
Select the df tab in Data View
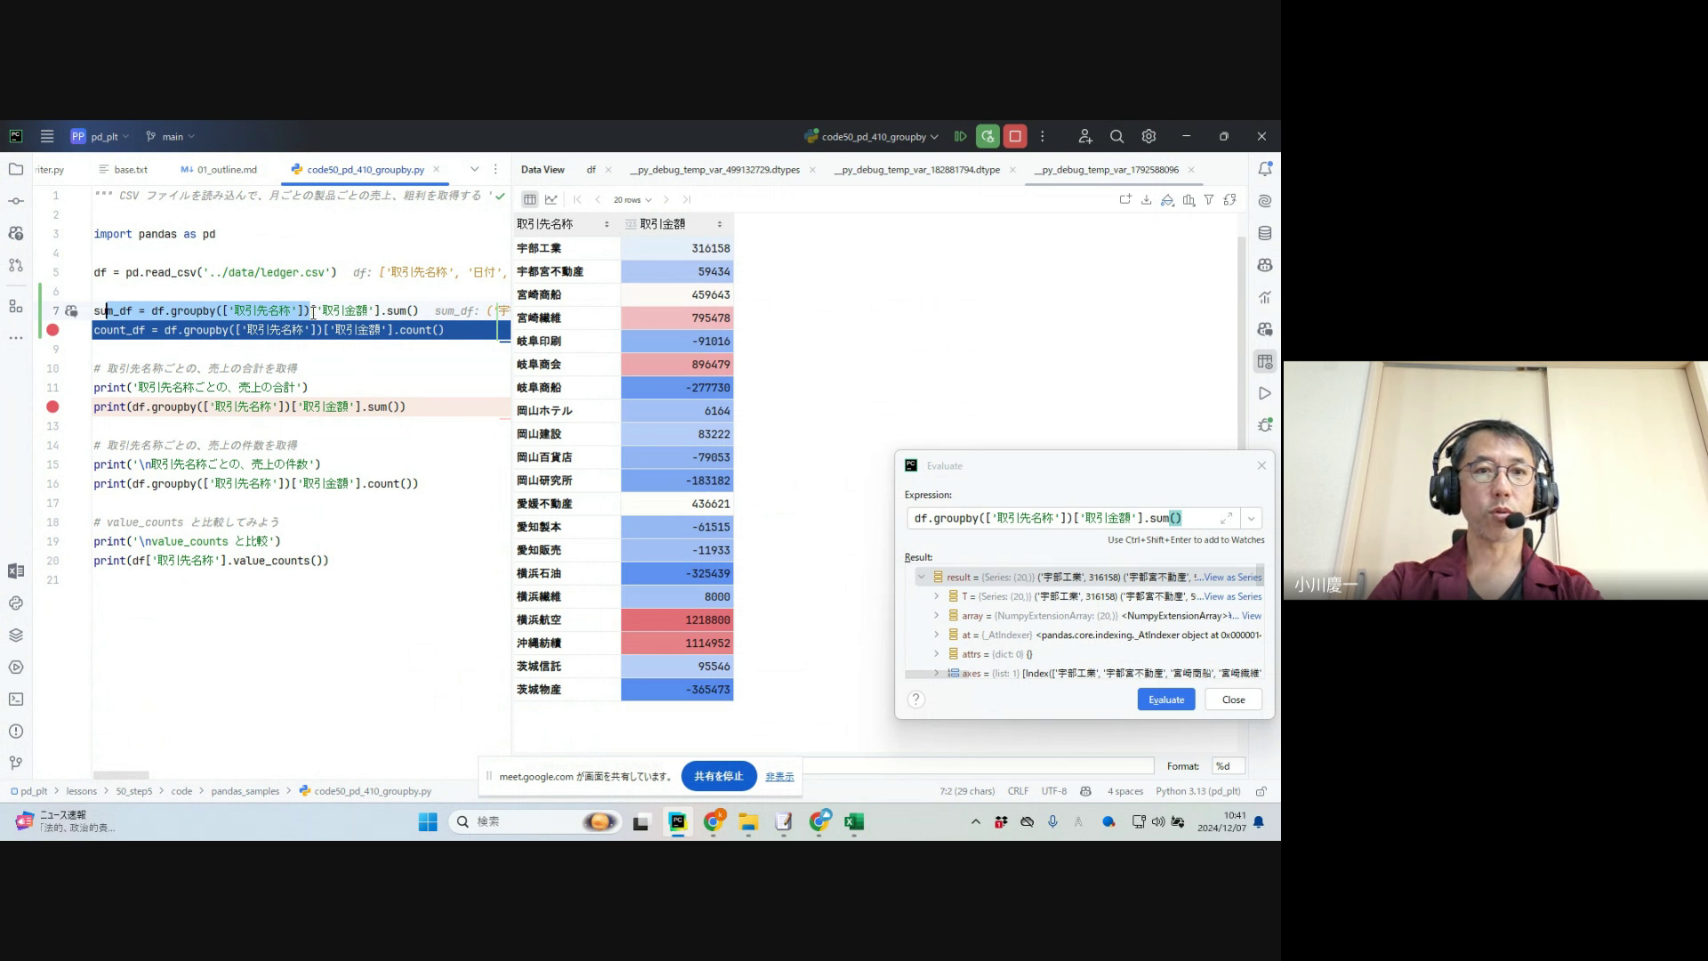591,170
